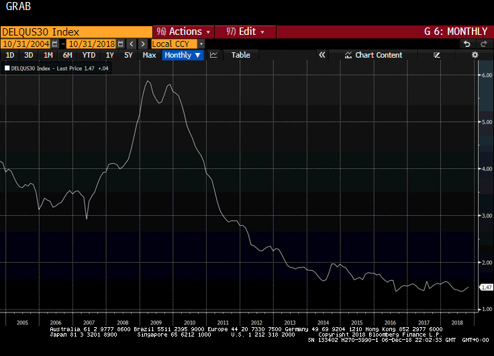Click the undo arrow icon

pyautogui.click(x=466, y=44)
